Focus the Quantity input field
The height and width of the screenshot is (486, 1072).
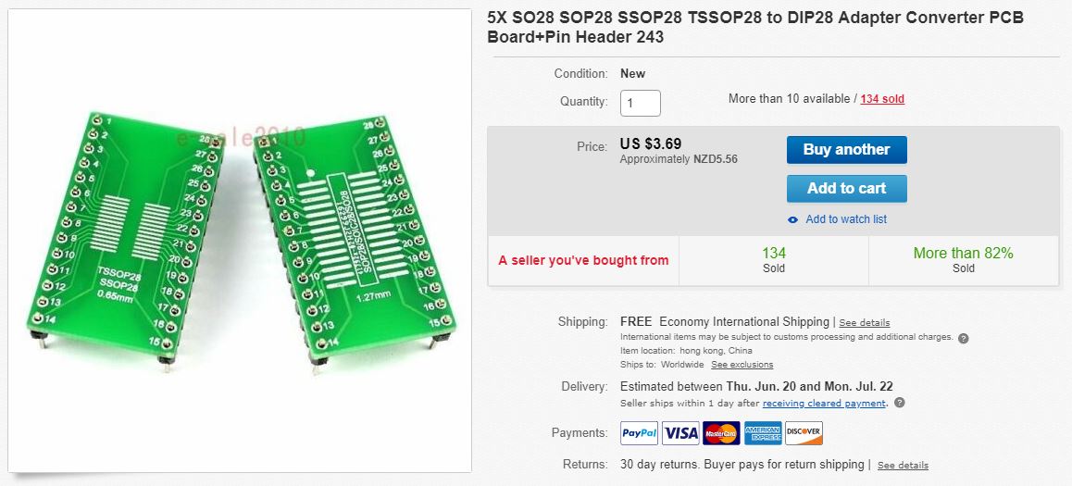pyautogui.click(x=640, y=103)
